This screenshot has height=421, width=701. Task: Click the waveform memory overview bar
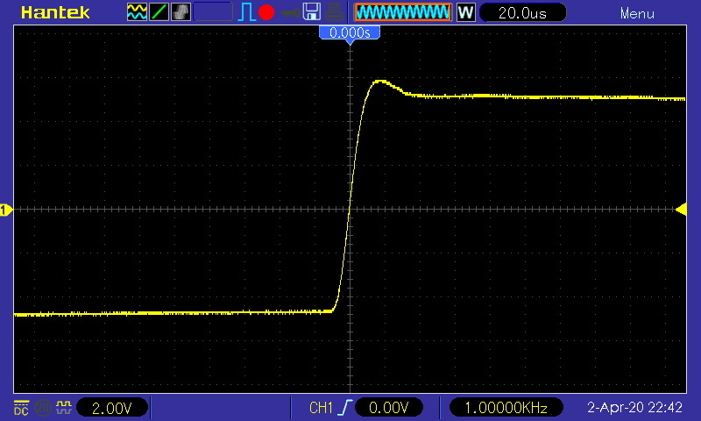click(403, 12)
